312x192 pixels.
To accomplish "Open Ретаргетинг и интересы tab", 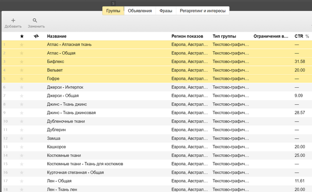I will [202, 11].
